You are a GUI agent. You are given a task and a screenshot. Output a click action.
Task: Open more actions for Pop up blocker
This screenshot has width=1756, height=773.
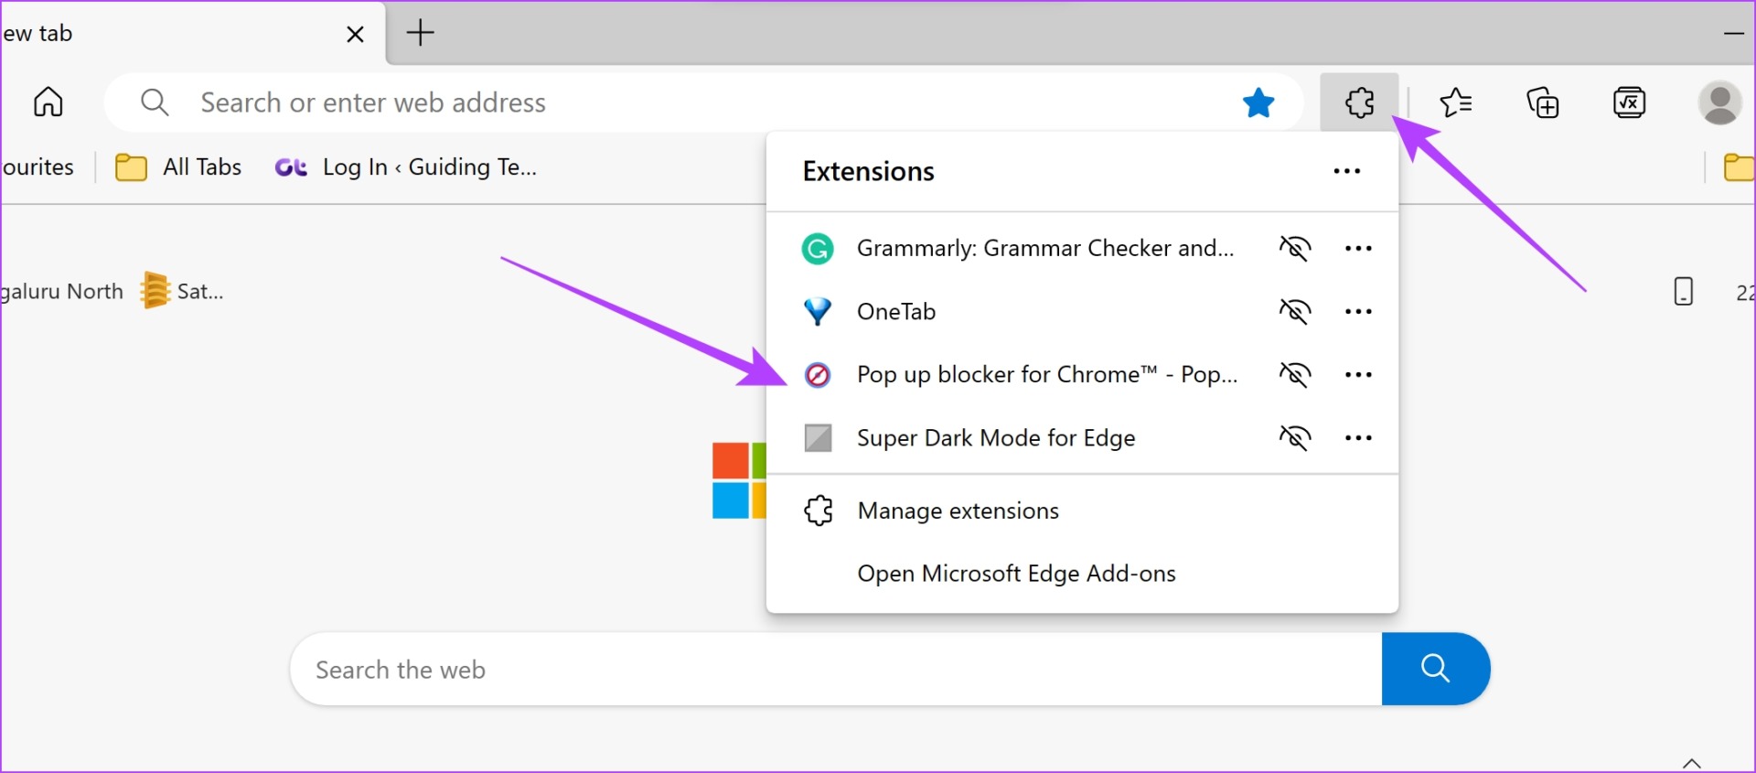click(1358, 374)
